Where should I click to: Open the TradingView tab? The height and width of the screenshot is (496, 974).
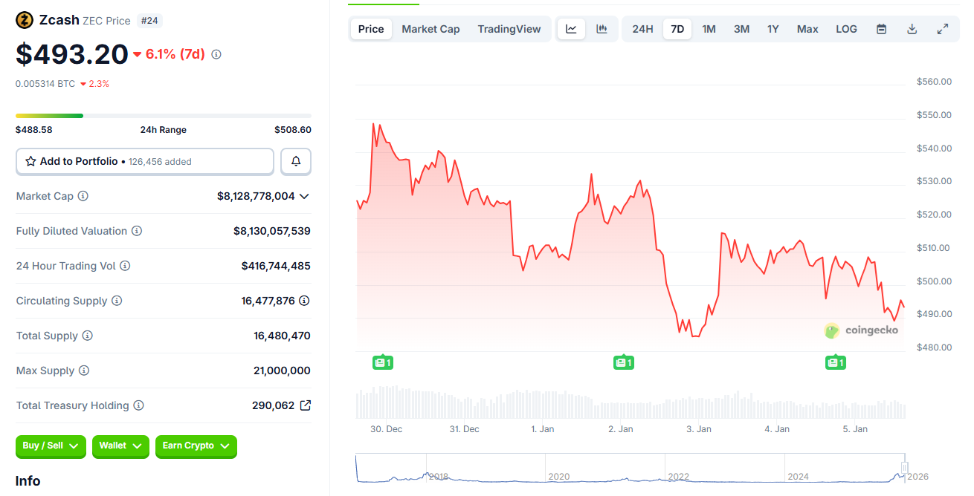(509, 28)
